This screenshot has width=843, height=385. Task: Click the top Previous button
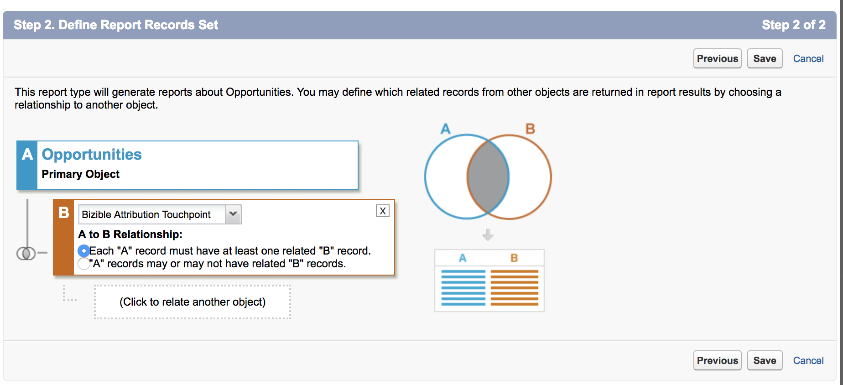tap(718, 58)
